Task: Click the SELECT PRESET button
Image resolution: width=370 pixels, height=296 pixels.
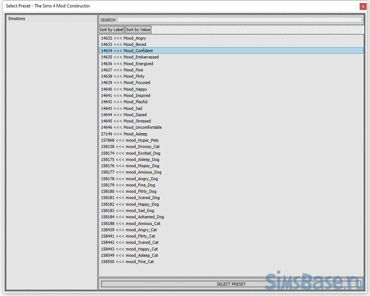Action: pos(231,284)
